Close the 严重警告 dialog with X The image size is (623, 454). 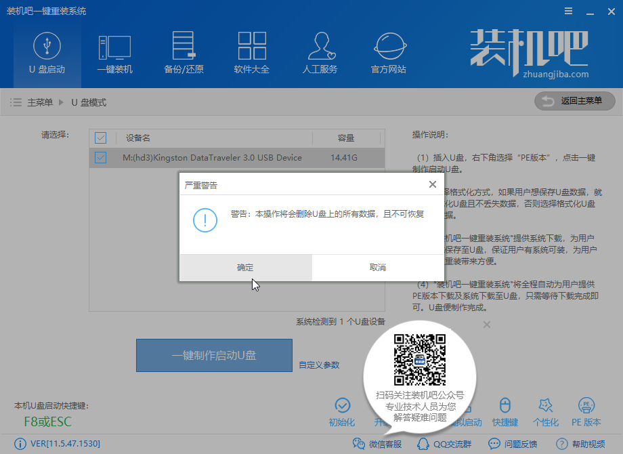433,184
